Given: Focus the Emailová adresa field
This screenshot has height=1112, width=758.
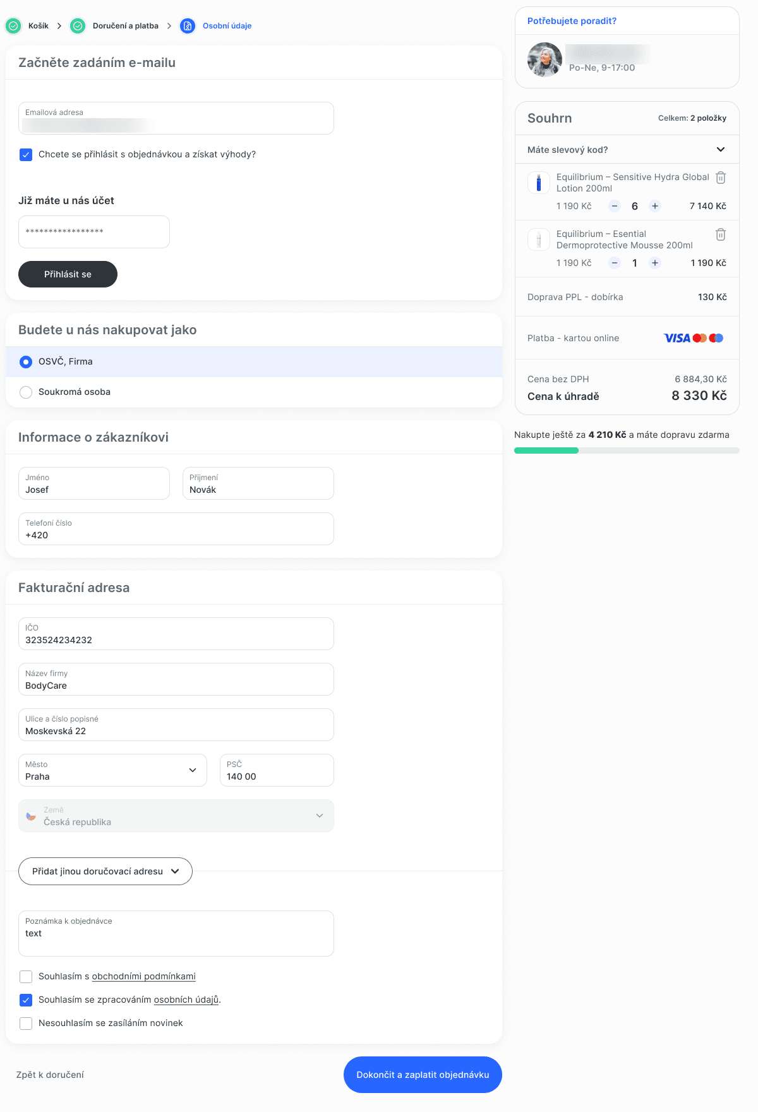Looking at the screenshot, I should [x=176, y=118].
